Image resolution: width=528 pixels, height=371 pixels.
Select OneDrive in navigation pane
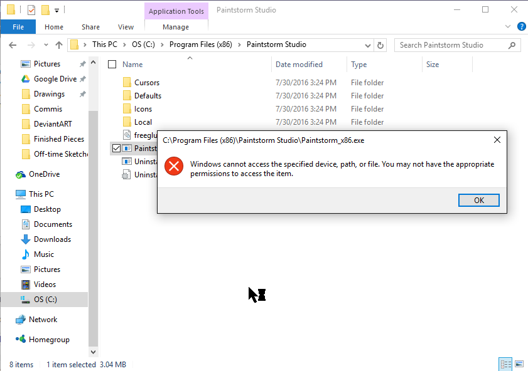click(44, 174)
